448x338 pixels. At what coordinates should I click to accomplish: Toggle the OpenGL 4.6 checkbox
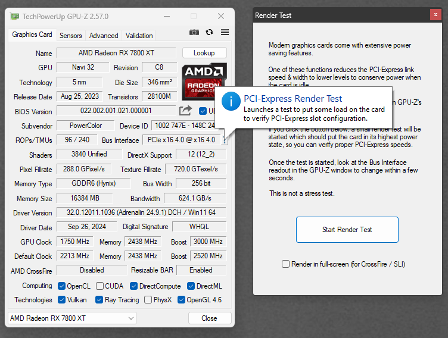(x=181, y=299)
